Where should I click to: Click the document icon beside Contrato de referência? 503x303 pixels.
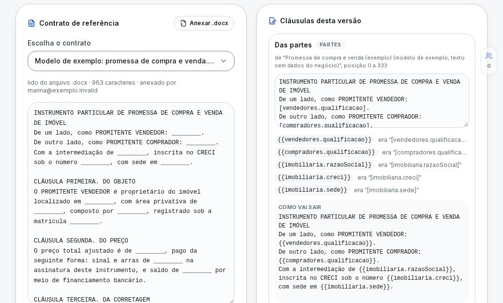[31, 23]
